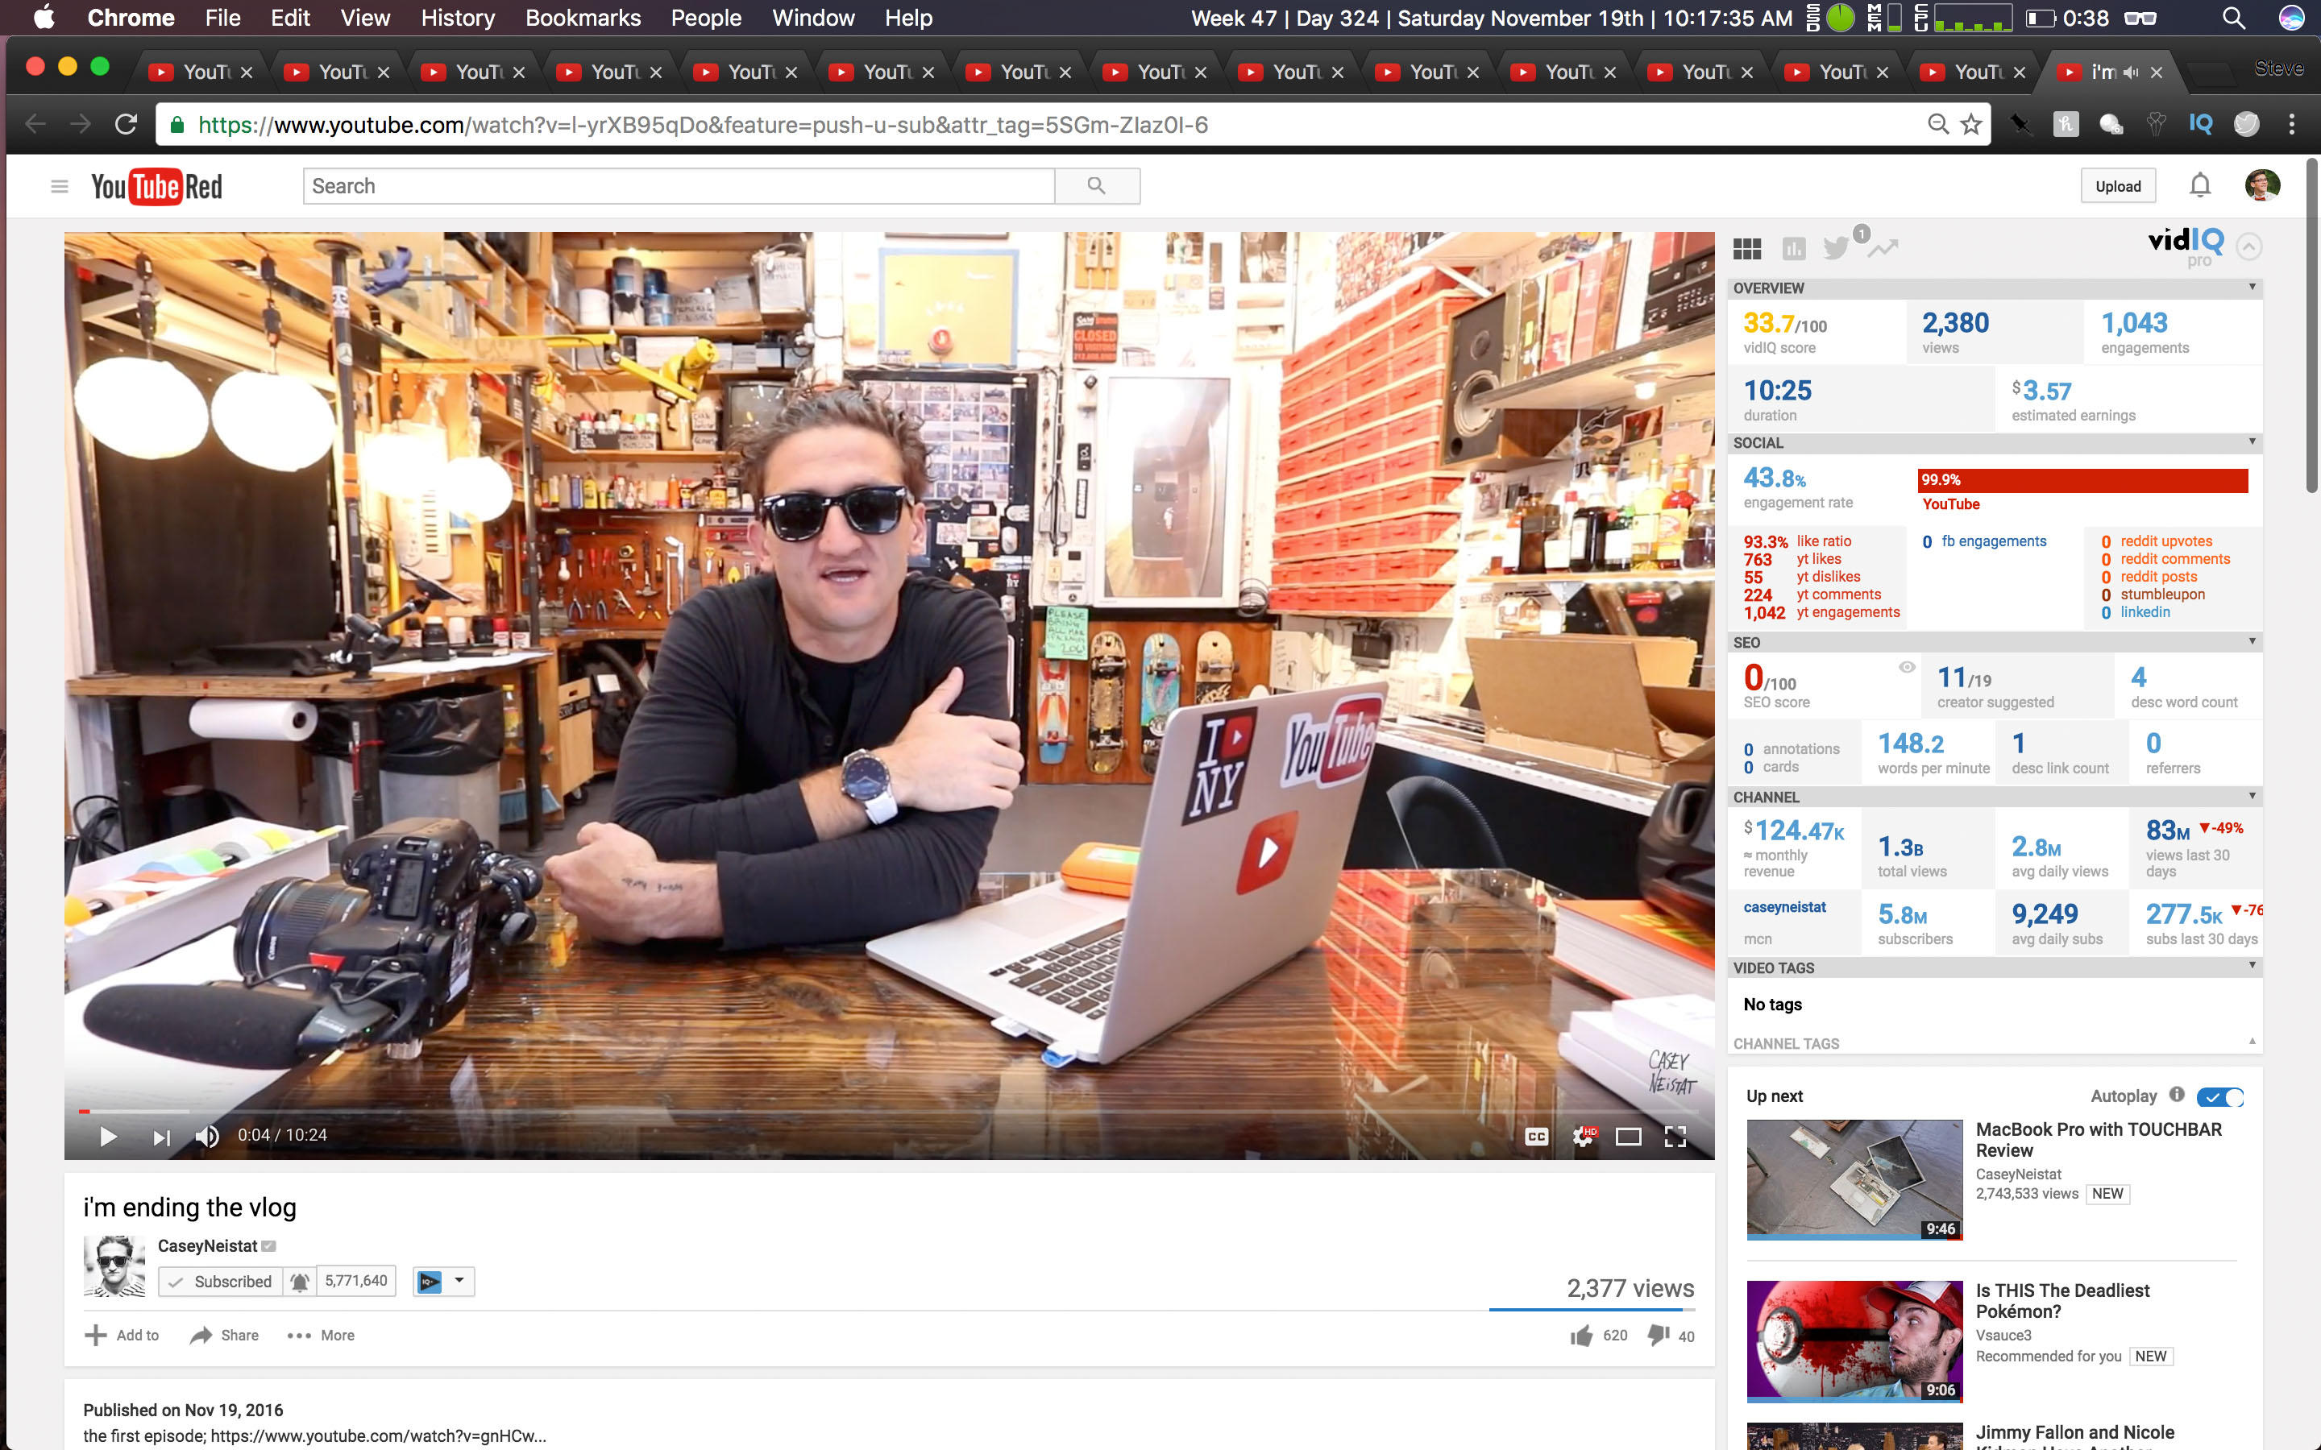The width and height of the screenshot is (2321, 1450).
Task: Toggle the SEO score eye visibility icon
Action: (x=1907, y=666)
